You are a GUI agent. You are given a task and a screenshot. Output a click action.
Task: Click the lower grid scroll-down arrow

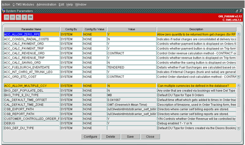[x=239, y=128]
